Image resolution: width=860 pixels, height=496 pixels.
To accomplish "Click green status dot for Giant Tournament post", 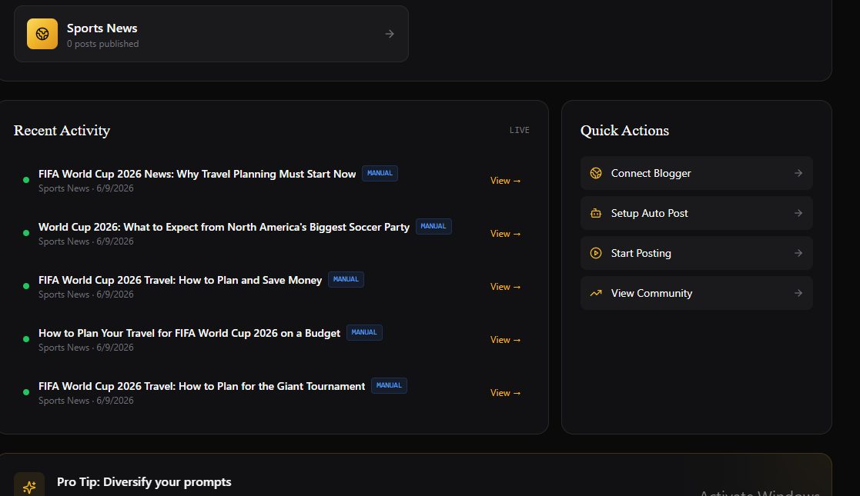I will pyautogui.click(x=25, y=392).
